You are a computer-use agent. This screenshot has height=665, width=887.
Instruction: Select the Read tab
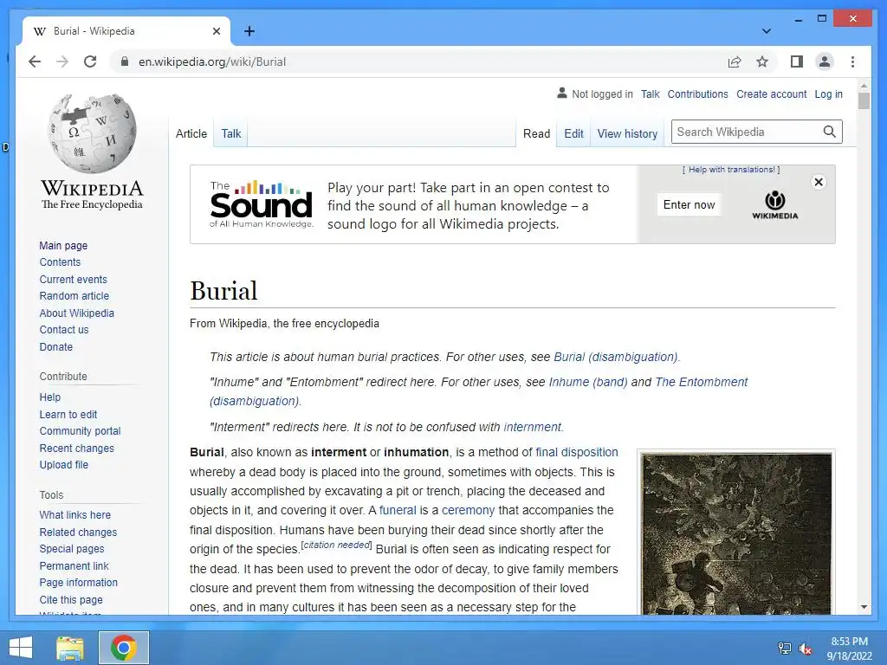[536, 133]
